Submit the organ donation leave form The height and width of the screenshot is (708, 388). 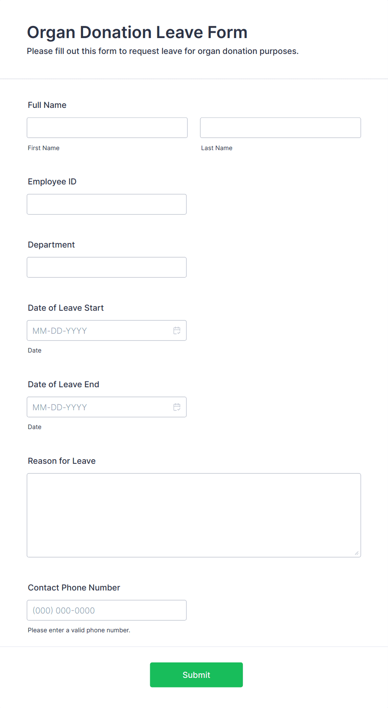197,675
